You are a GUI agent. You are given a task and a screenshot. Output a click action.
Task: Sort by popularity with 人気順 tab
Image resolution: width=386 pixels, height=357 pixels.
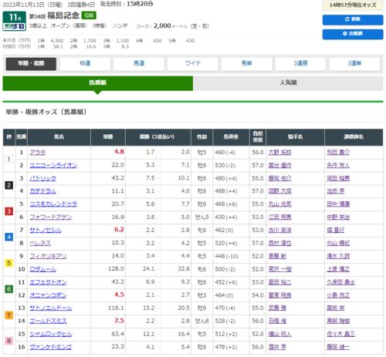pos(288,83)
